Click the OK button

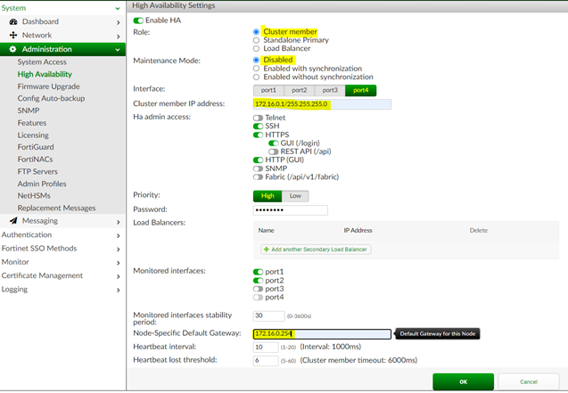pyautogui.click(x=463, y=381)
